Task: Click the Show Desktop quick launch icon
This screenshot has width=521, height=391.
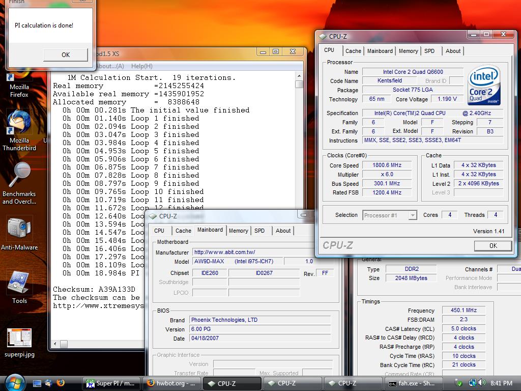Action: click(37, 383)
